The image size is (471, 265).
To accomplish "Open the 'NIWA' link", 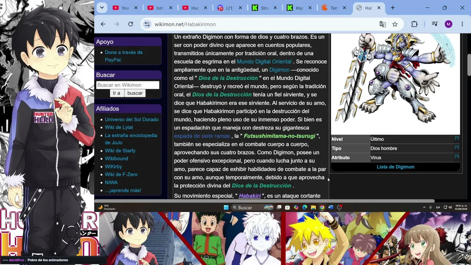I will pos(111,182).
